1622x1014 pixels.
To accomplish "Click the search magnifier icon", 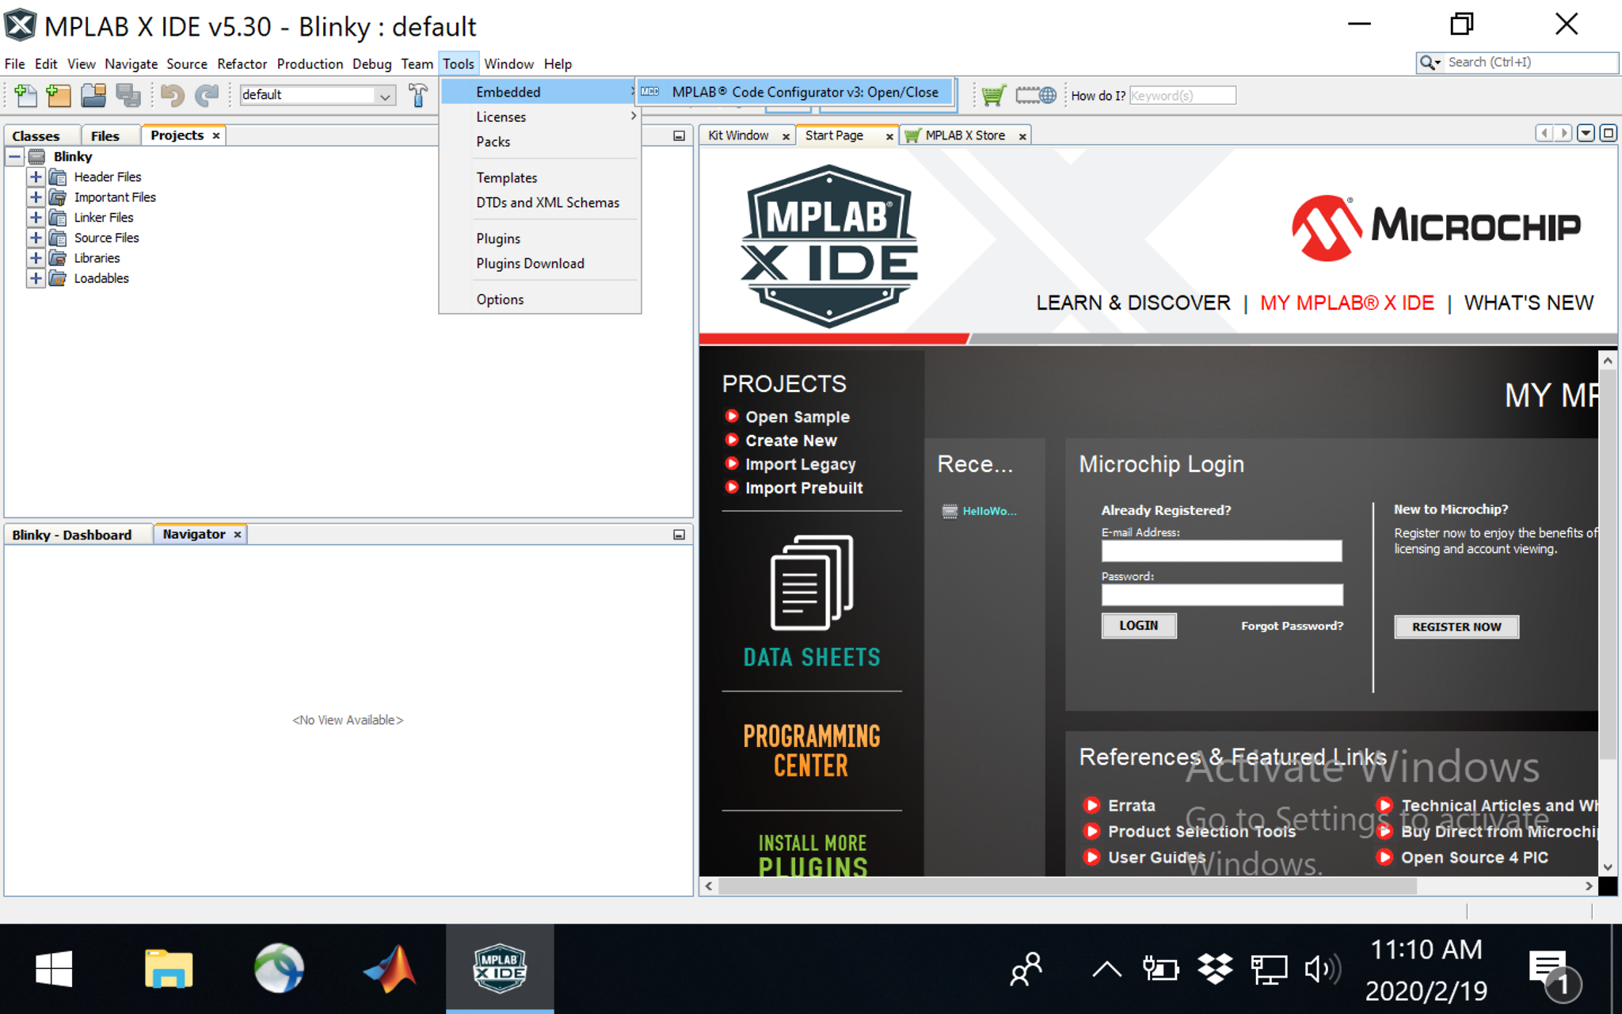I will (x=1430, y=63).
